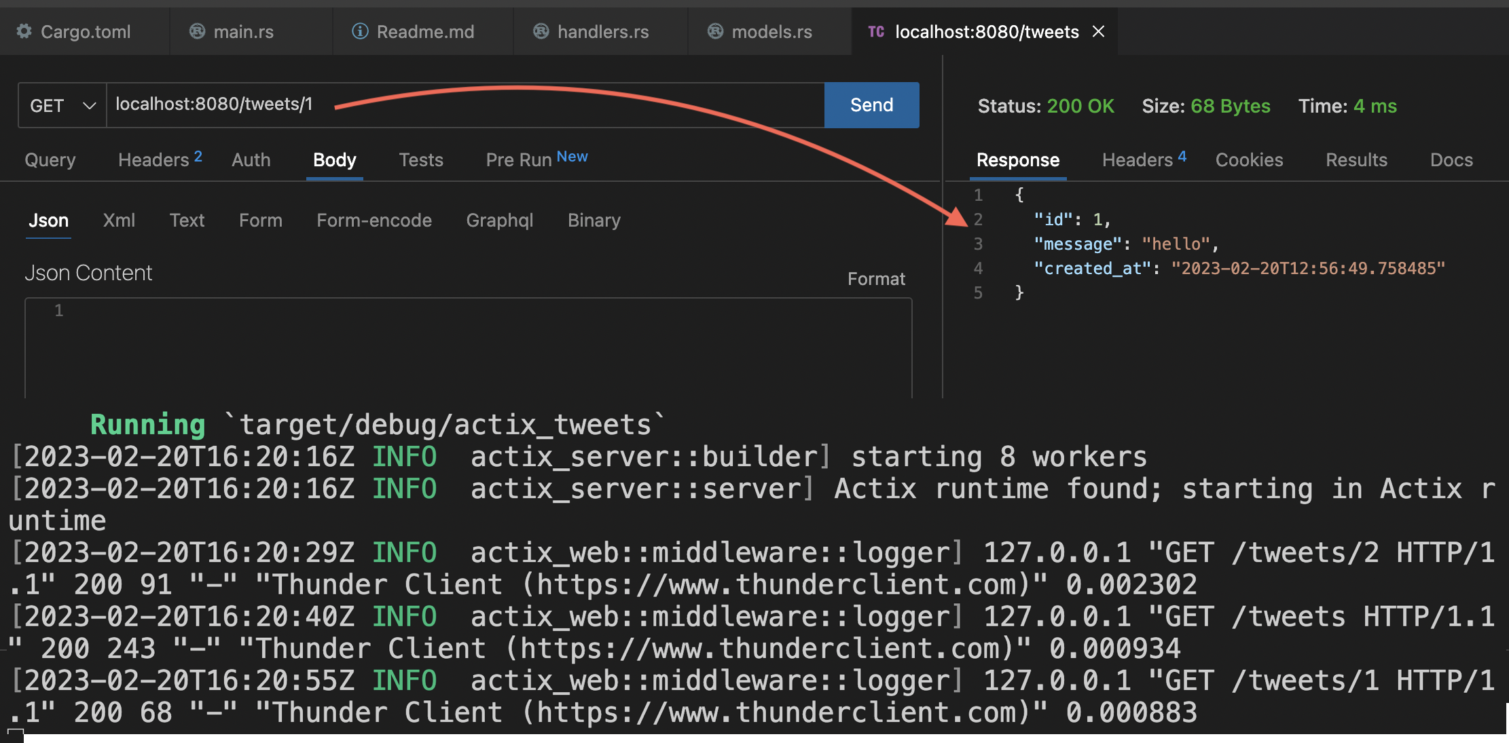This screenshot has height=743, width=1509.
Task: Click the info icon on Readme.md tab
Action: (x=360, y=31)
